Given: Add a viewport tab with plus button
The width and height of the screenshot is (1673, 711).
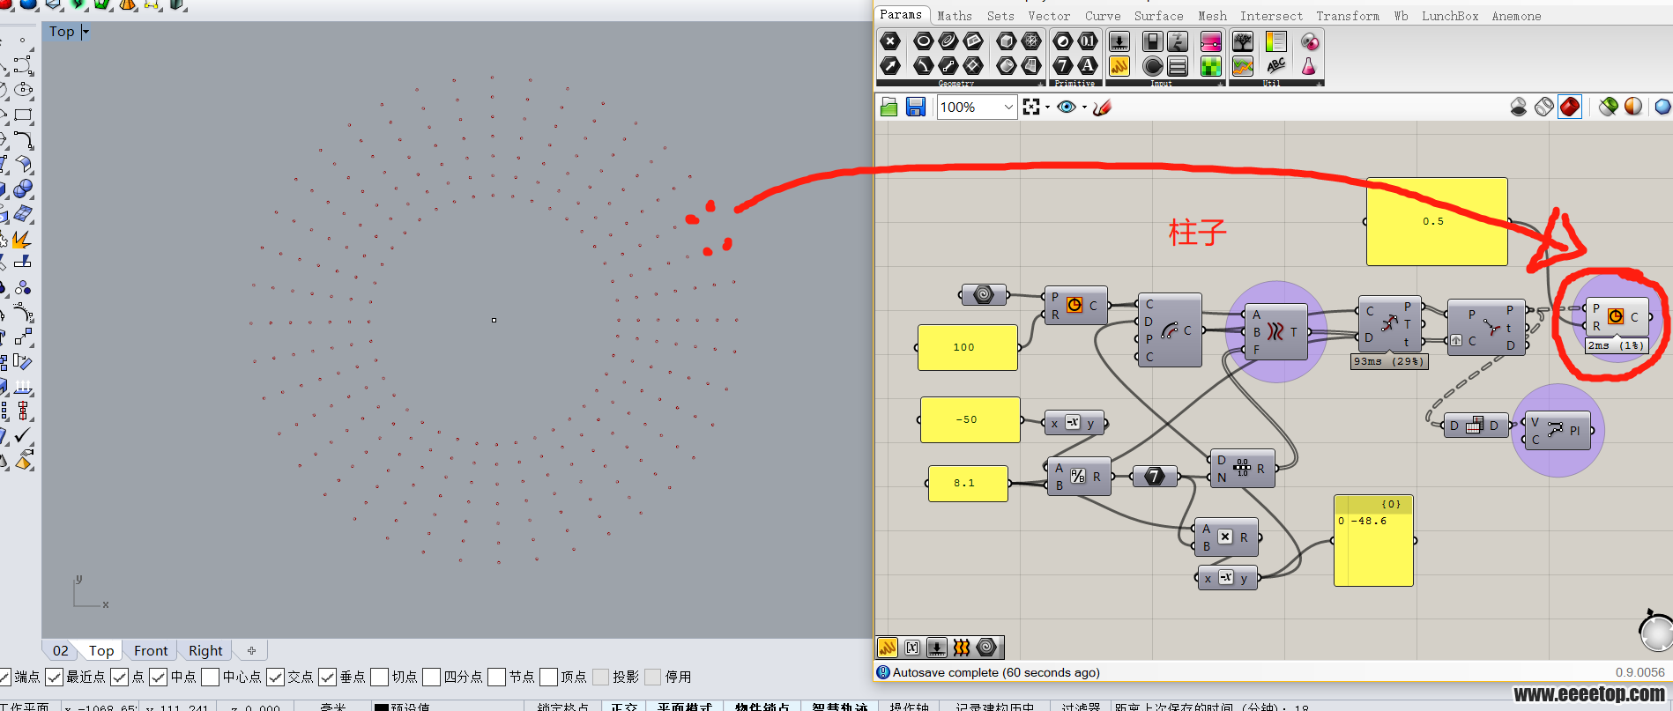Looking at the screenshot, I should [x=251, y=650].
